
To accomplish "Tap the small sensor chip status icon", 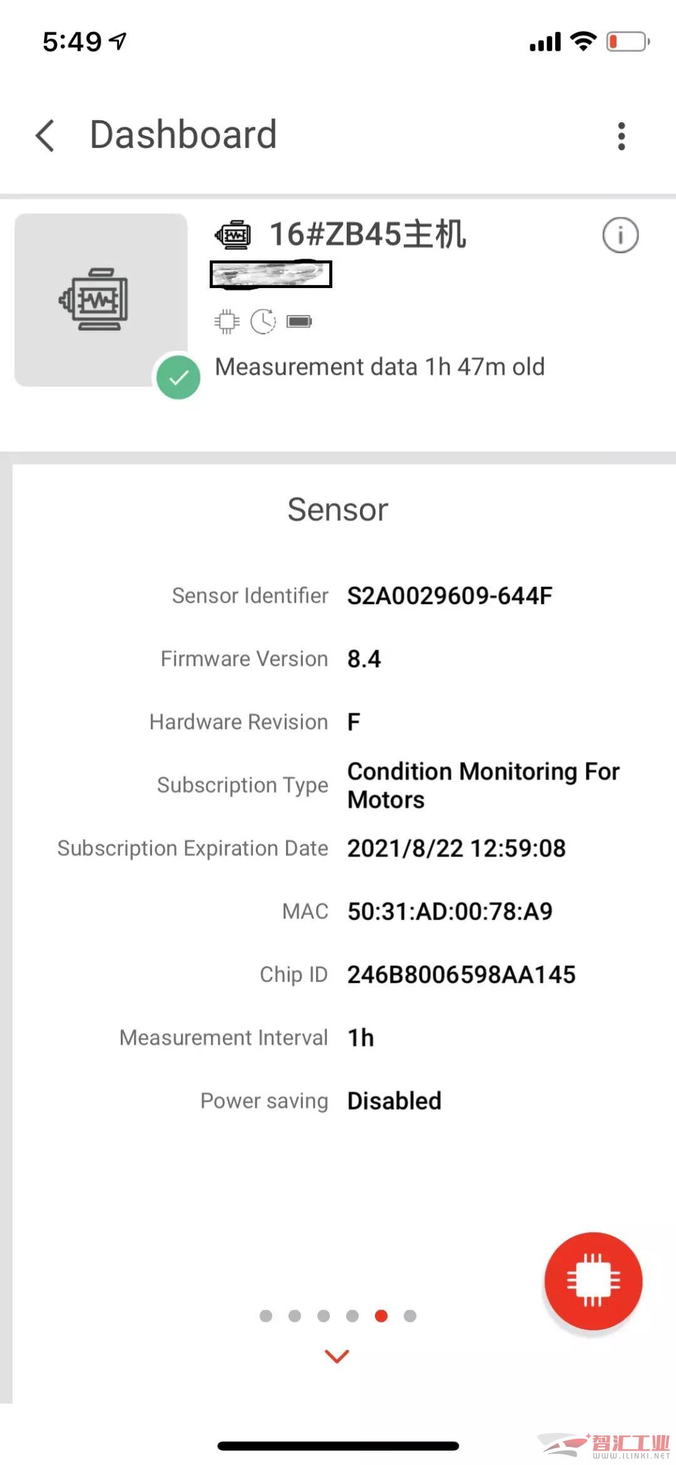I will point(227,322).
